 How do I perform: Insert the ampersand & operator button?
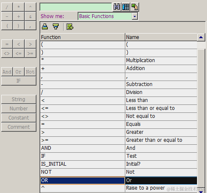click(x=30, y=16)
